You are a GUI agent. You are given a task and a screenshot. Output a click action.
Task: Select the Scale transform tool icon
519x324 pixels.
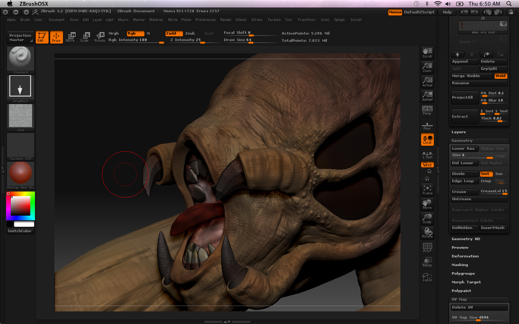point(84,37)
